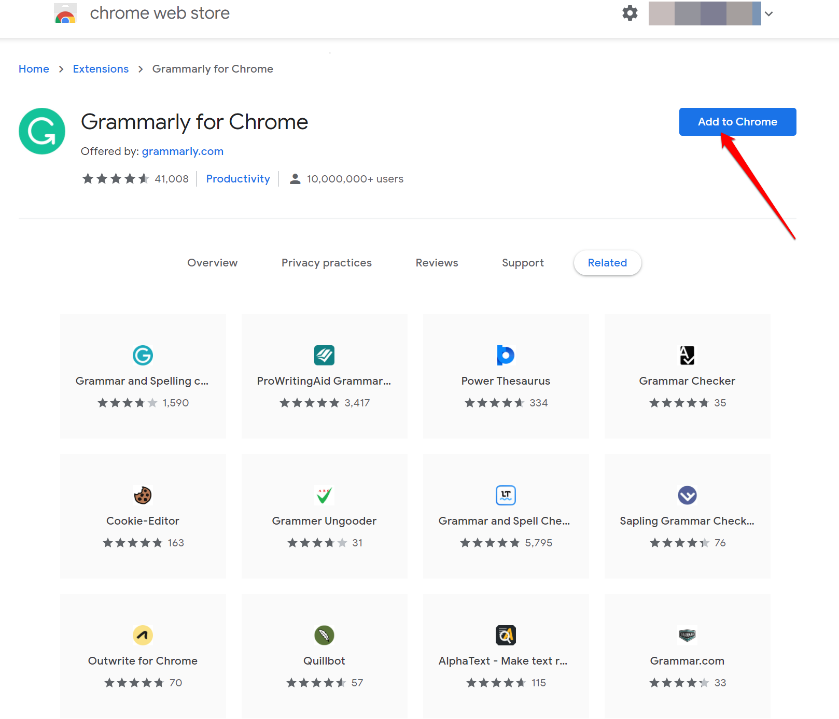Click the Grammarly star rating 41,008
The height and width of the screenshot is (719, 839).
point(135,179)
